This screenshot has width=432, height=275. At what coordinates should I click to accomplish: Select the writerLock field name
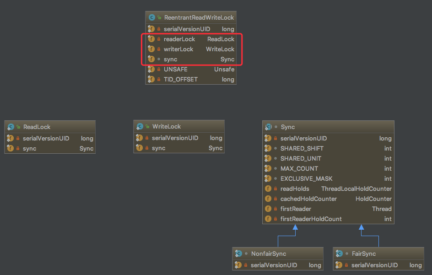[x=178, y=49]
